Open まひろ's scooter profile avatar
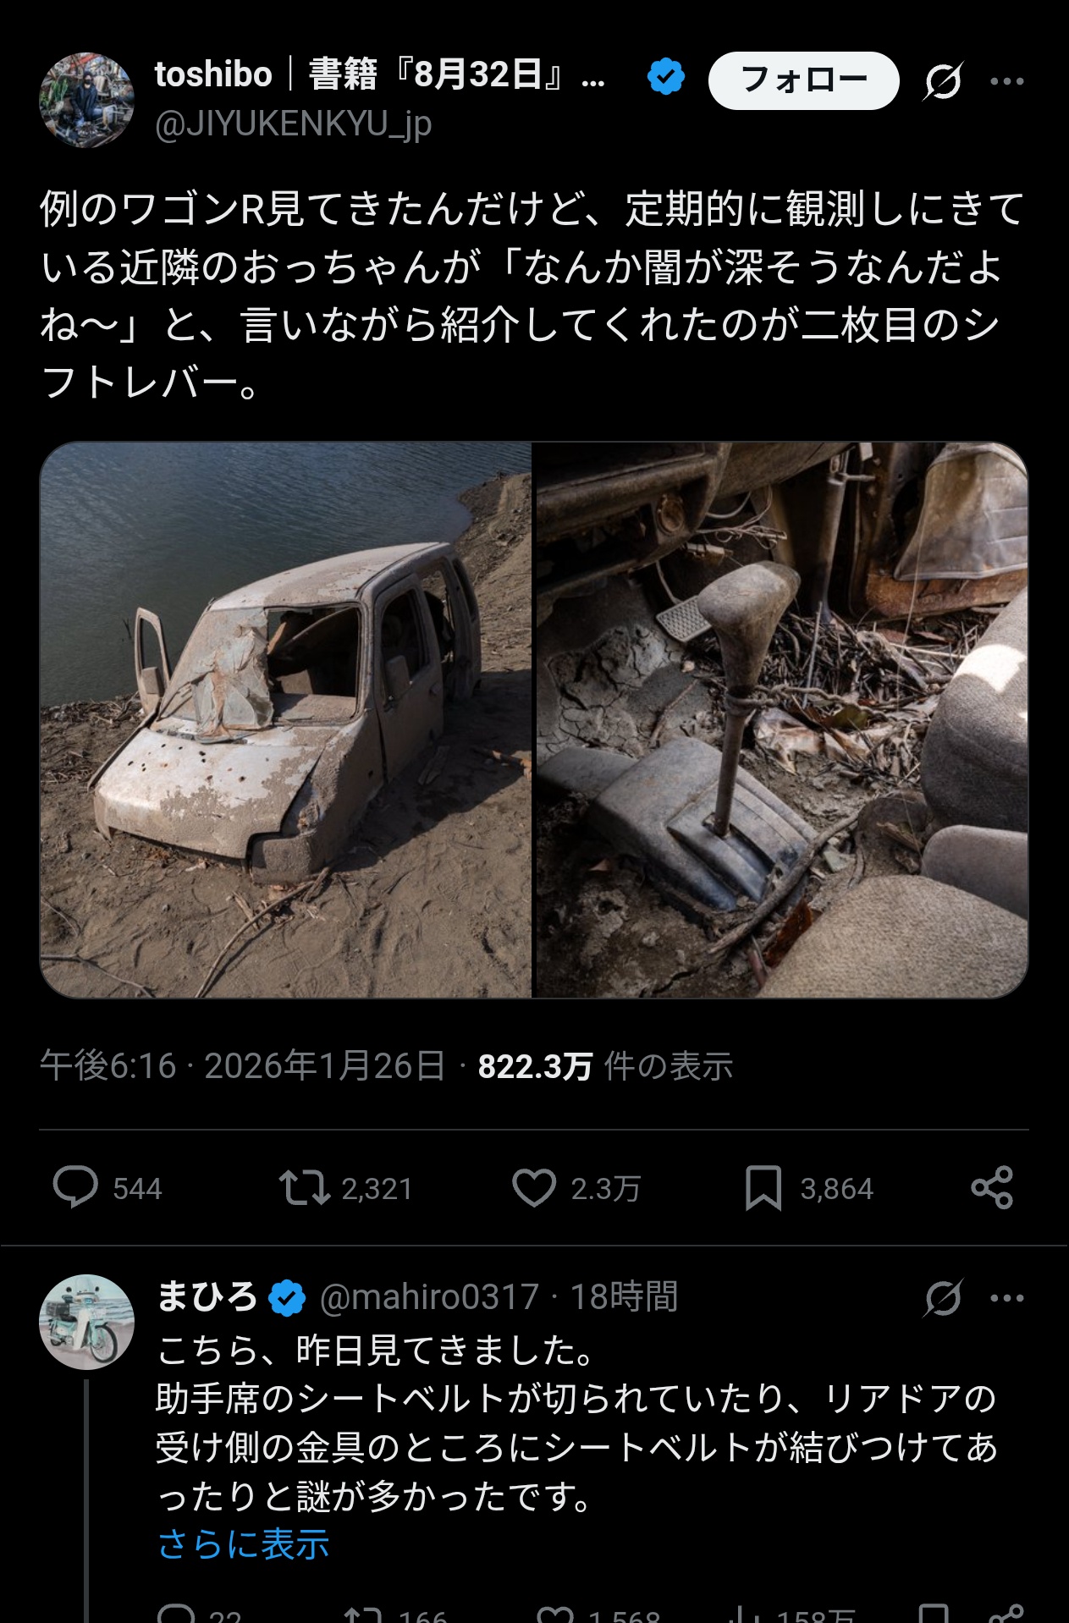This screenshot has height=1623, width=1069. (x=86, y=1322)
